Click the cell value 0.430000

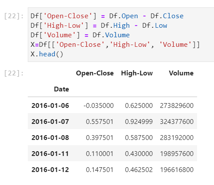point(139,154)
